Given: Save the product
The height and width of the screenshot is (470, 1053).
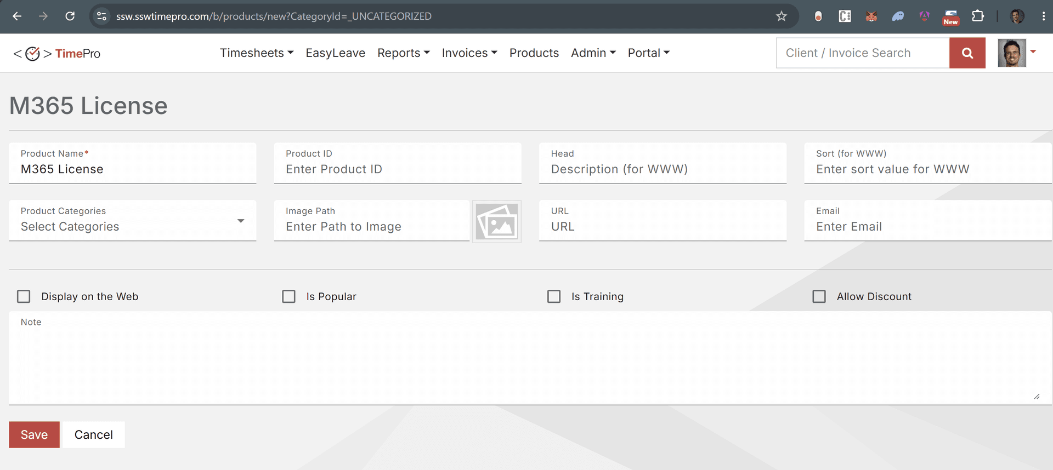Looking at the screenshot, I should (x=34, y=434).
